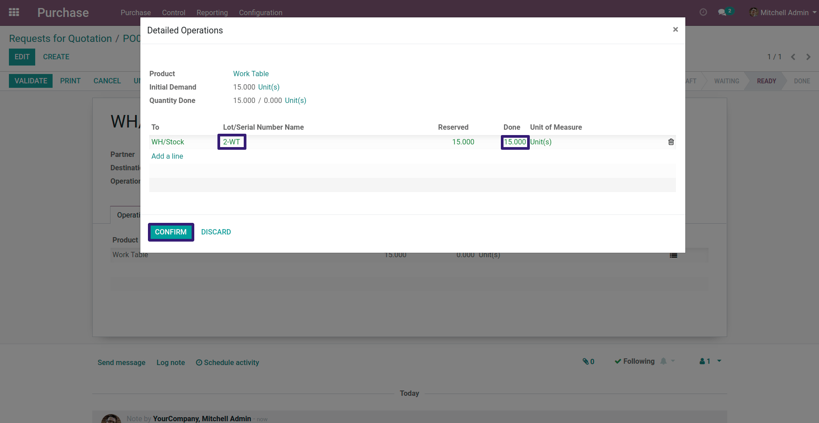Open the Reporting menu

click(212, 12)
